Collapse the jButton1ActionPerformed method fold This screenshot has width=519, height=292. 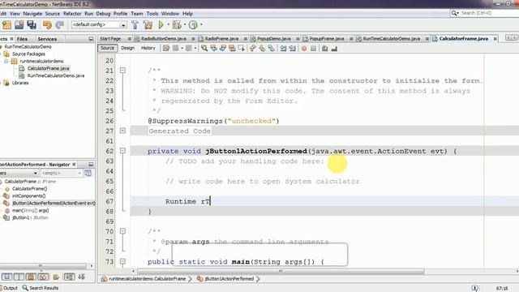(122, 151)
